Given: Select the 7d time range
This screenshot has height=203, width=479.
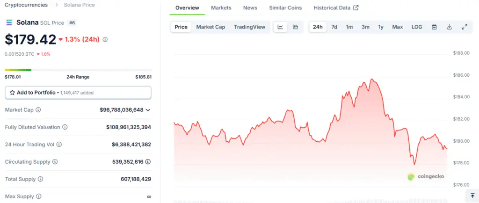Looking at the screenshot, I should pos(334,27).
